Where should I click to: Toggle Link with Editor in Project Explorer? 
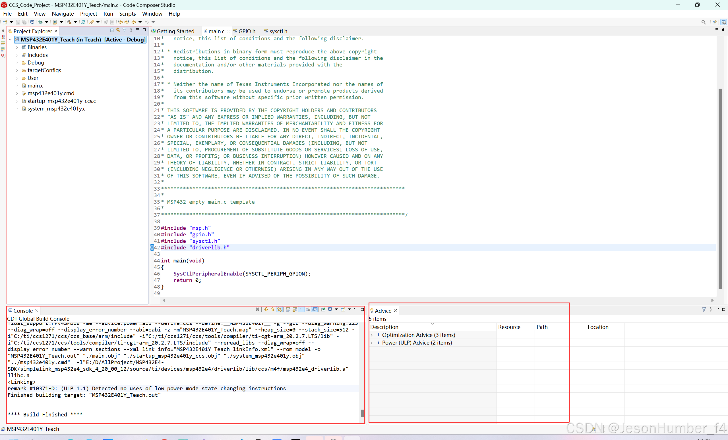118,30
